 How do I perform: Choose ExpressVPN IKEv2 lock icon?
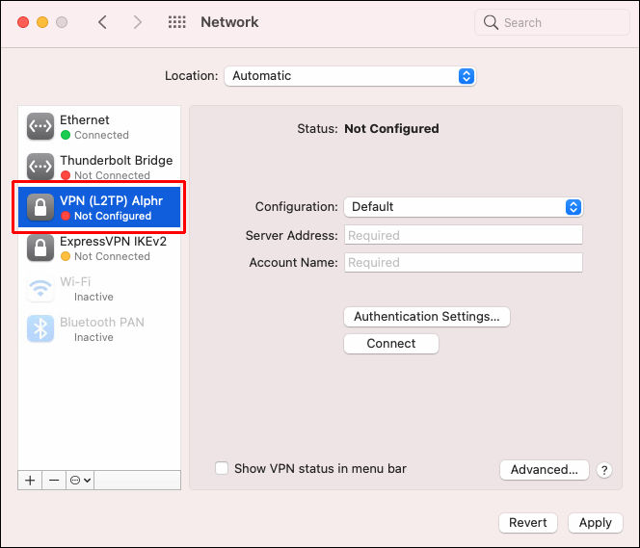coord(40,248)
